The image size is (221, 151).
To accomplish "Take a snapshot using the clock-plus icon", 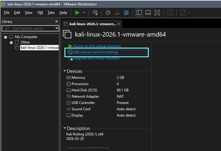I will [108, 13].
